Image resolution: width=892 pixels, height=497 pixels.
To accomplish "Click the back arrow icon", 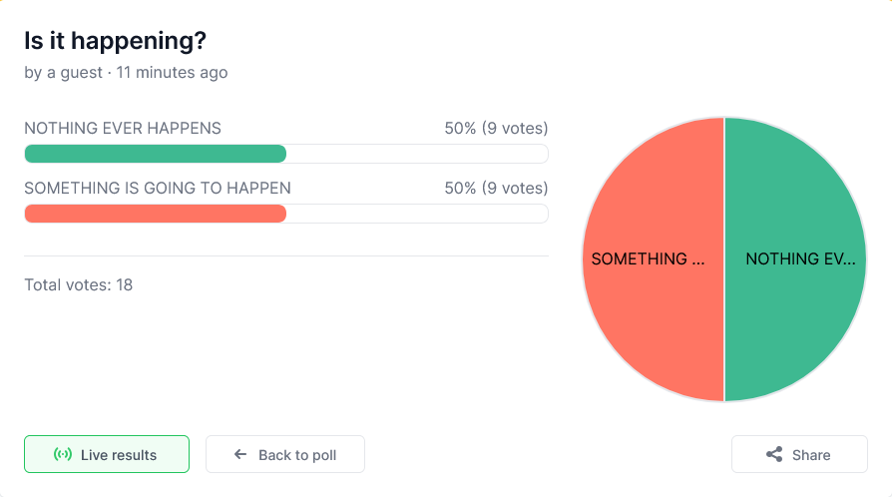I will click(240, 454).
